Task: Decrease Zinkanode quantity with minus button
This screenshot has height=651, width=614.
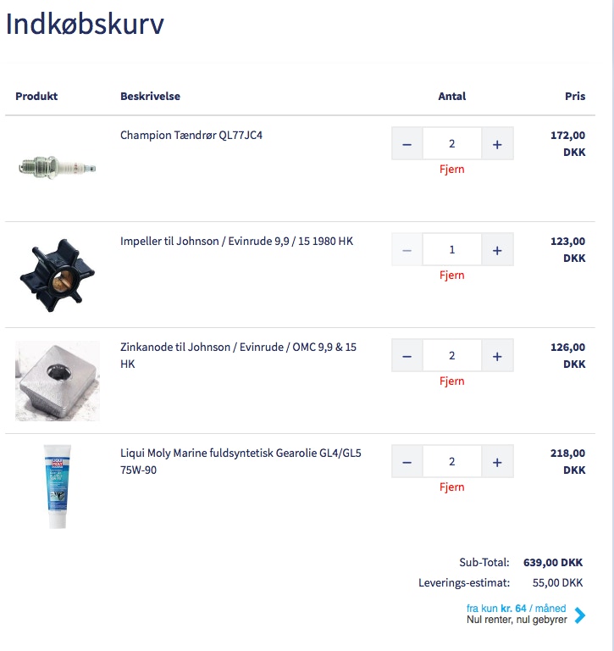Action: 407,356
